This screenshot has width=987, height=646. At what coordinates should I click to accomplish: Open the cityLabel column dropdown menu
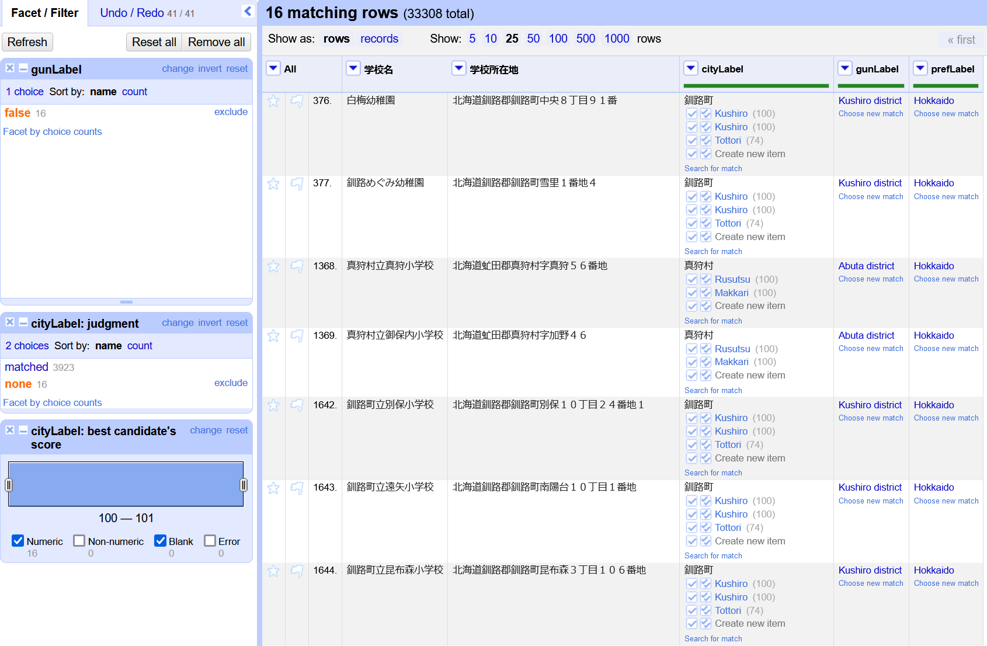coord(691,68)
